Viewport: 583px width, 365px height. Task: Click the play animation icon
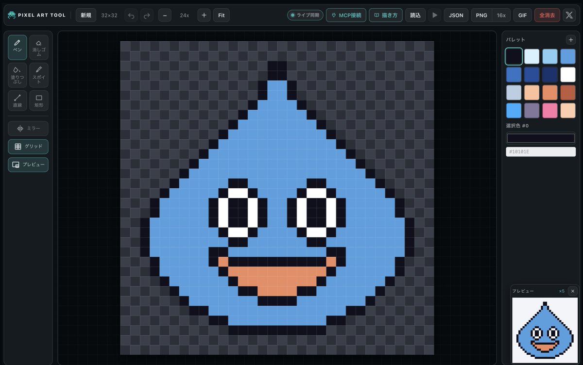[x=435, y=15]
